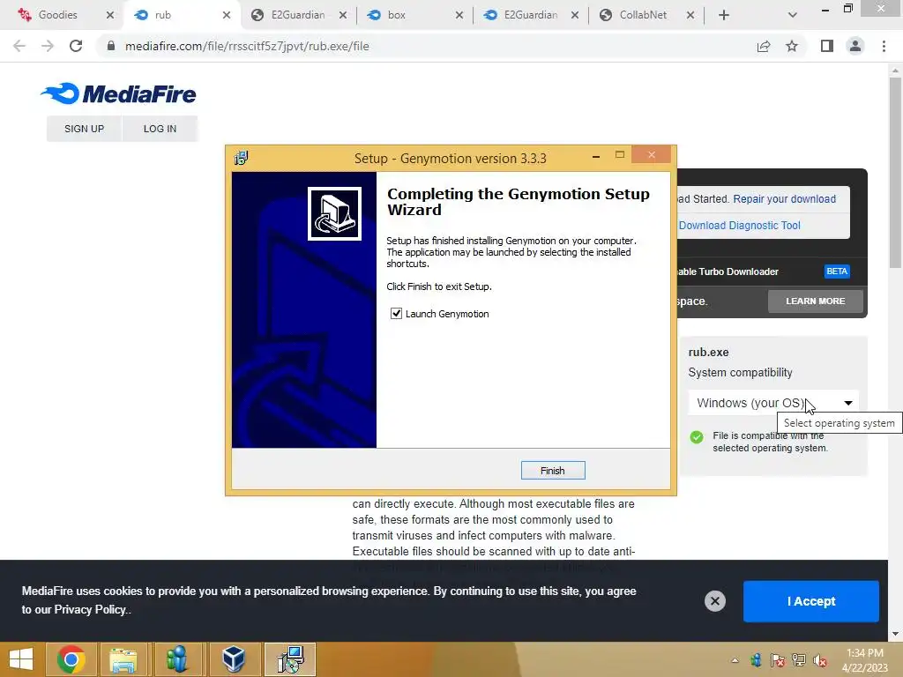Bookmark this page with star icon
The image size is (903, 677).
[x=792, y=46]
